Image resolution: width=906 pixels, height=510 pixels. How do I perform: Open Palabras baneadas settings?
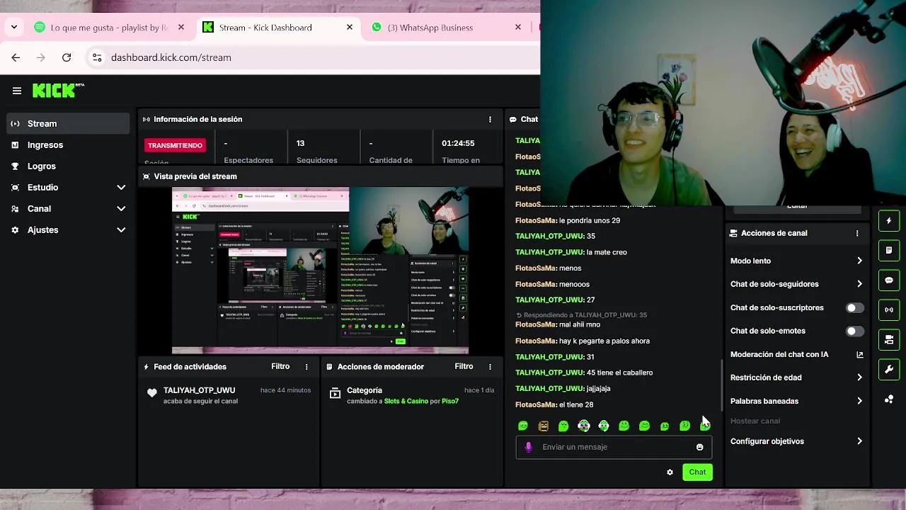(x=796, y=401)
